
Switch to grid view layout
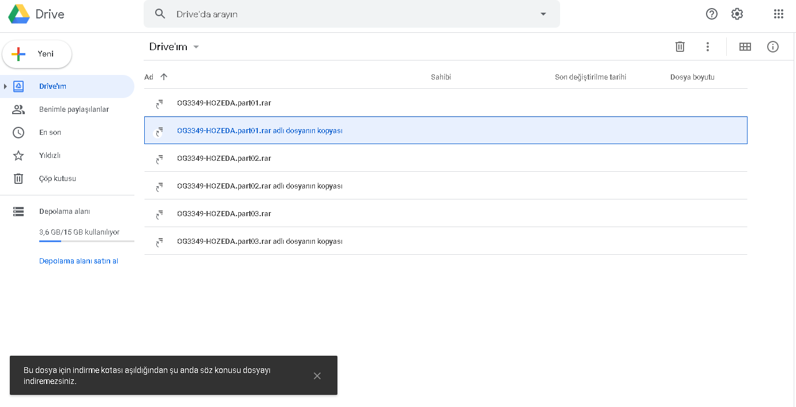pos(745,47)
